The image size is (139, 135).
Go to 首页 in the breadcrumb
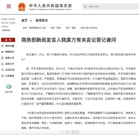[x=24, y=21]
